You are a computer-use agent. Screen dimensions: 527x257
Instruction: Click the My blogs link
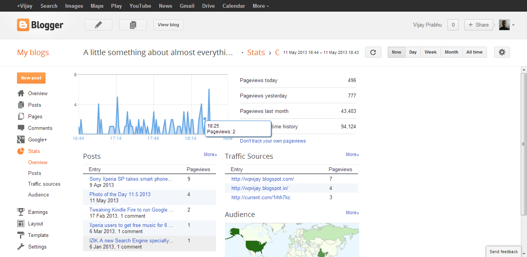pyautogui.click(x=33, y=52)
